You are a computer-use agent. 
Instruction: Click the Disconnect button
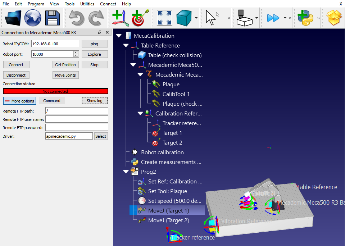[x=16, y=75]
